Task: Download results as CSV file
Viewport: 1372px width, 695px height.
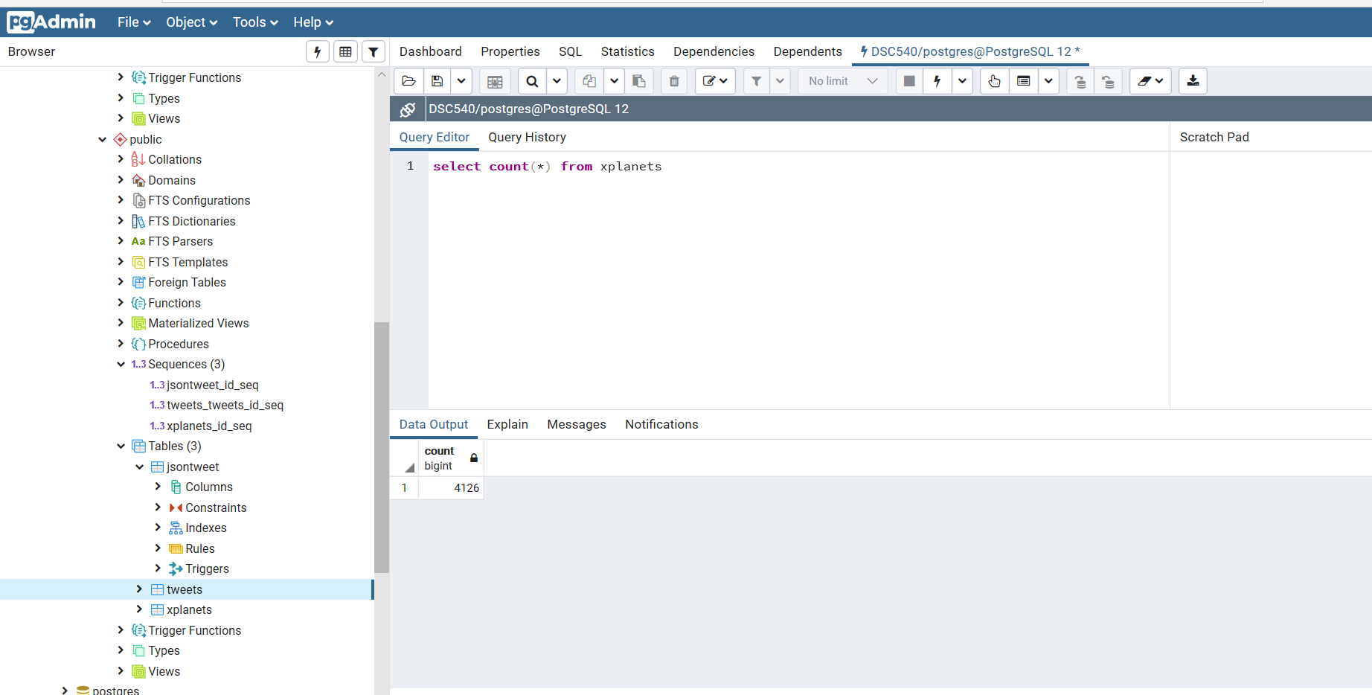Action: point(1193,81)
